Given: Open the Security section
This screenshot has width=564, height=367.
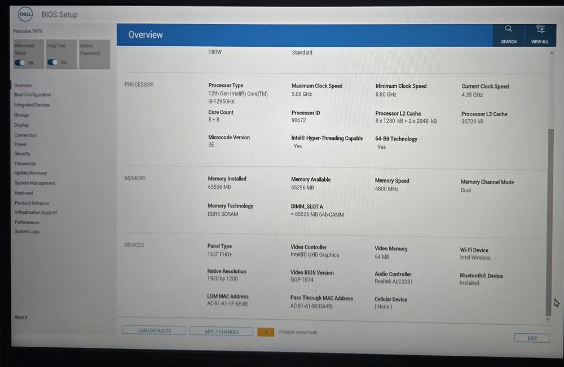Looking at the screenshot, I should (23, 153).
